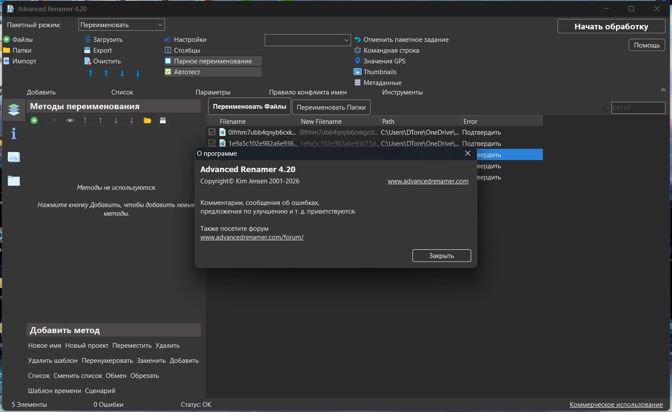This screenshot has width=672, height=412.
Task: Select the layered methods sidebar icon
Action: tap(14, 110)
